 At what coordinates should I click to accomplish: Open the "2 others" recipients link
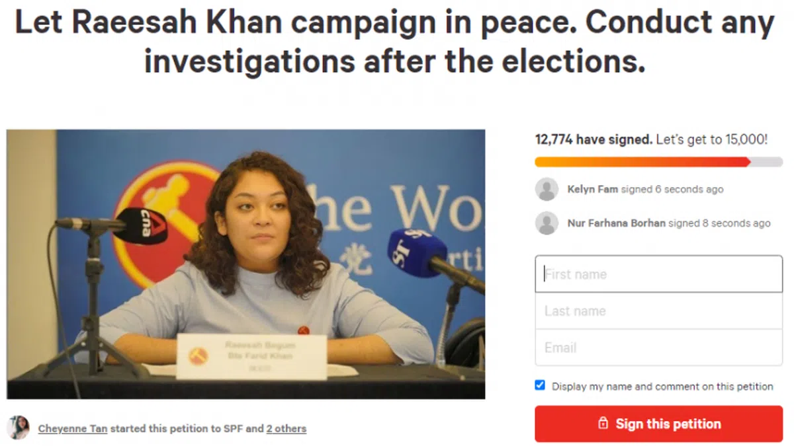coord(287,428)
